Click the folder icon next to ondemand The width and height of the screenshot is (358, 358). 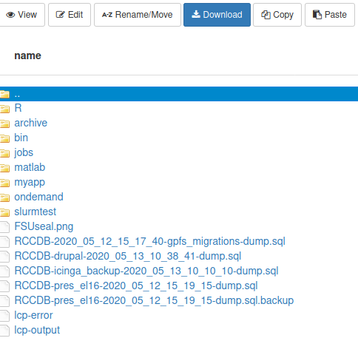pos(4,197)
